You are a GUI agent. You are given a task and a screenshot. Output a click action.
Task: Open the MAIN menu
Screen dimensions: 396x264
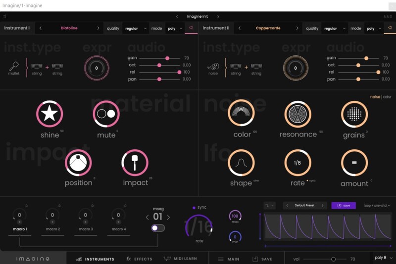click(229, 259)
